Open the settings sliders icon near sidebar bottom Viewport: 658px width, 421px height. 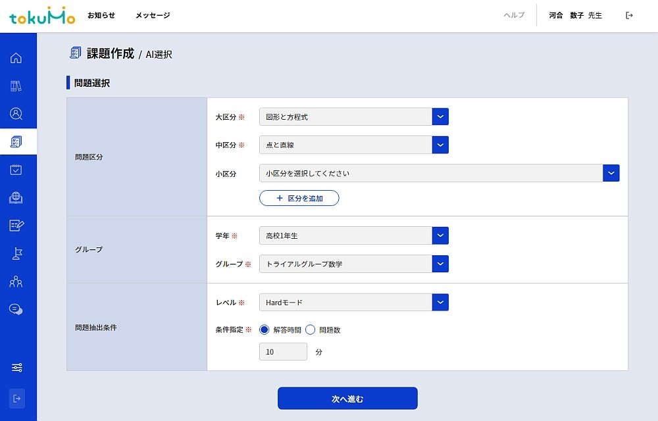click(17, 367)
